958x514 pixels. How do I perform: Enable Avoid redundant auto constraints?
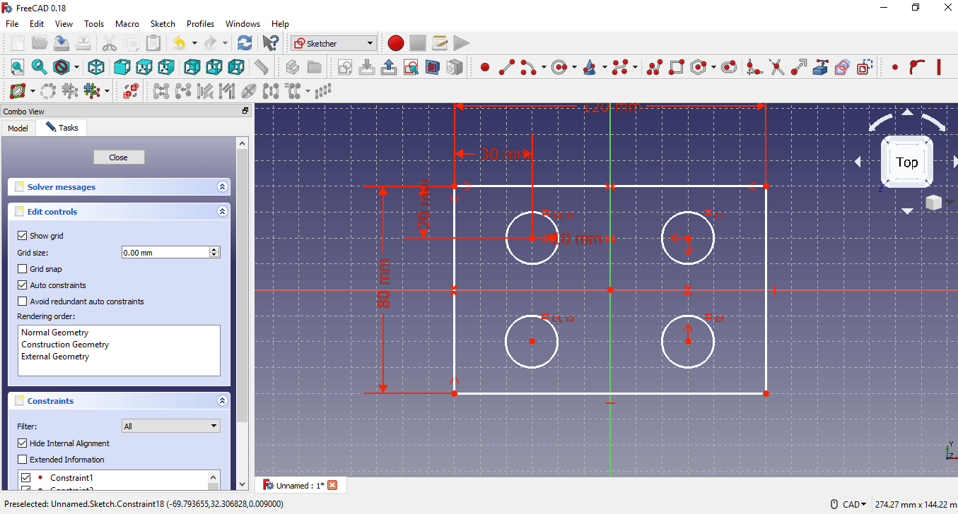23,301
